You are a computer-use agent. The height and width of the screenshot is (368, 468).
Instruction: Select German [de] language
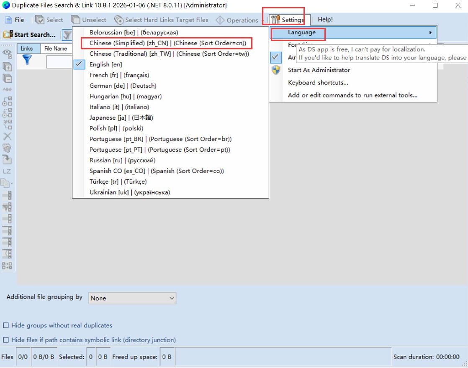click(x=170, y=86)
